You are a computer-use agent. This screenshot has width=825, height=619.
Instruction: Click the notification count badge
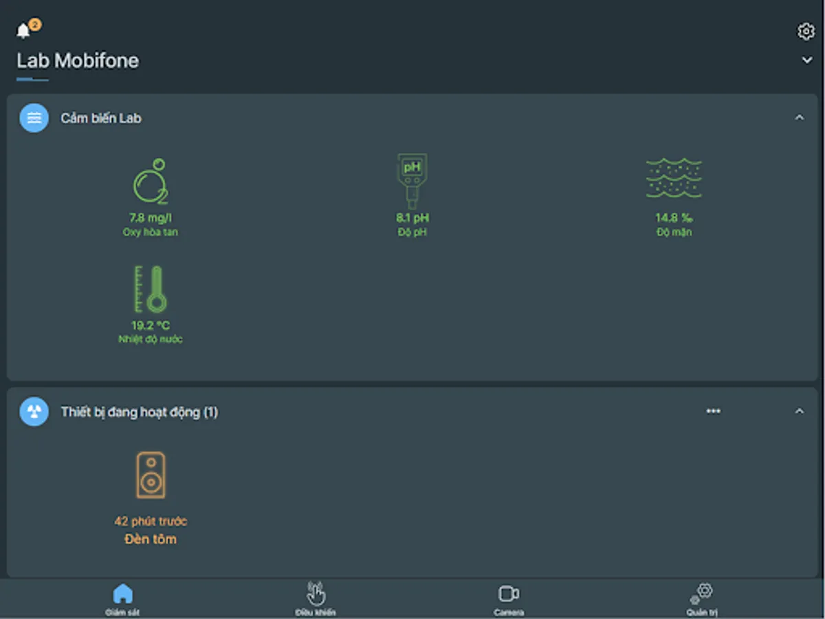coord(35,25)
